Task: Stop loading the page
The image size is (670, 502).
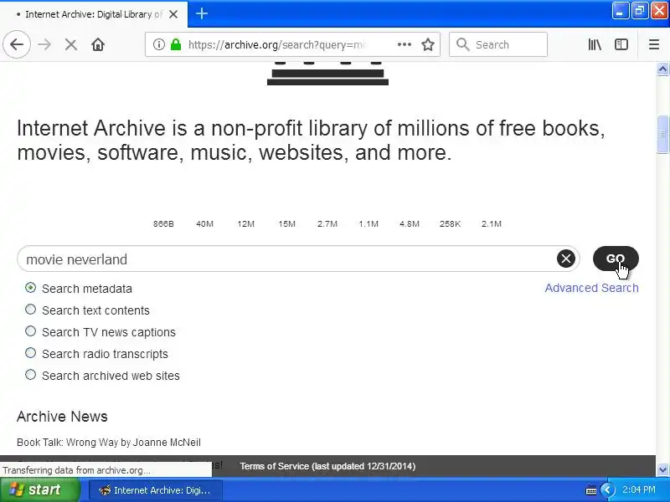Action: tap(71, 44)
